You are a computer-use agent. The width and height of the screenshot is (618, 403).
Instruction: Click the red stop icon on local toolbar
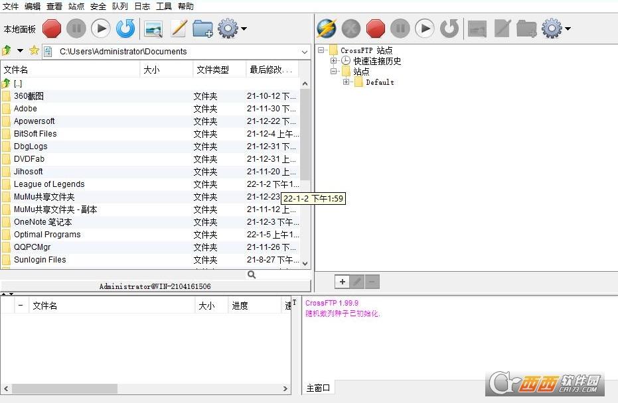52,29
